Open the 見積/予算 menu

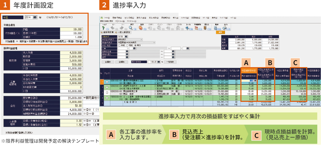[x=117, y=18]
